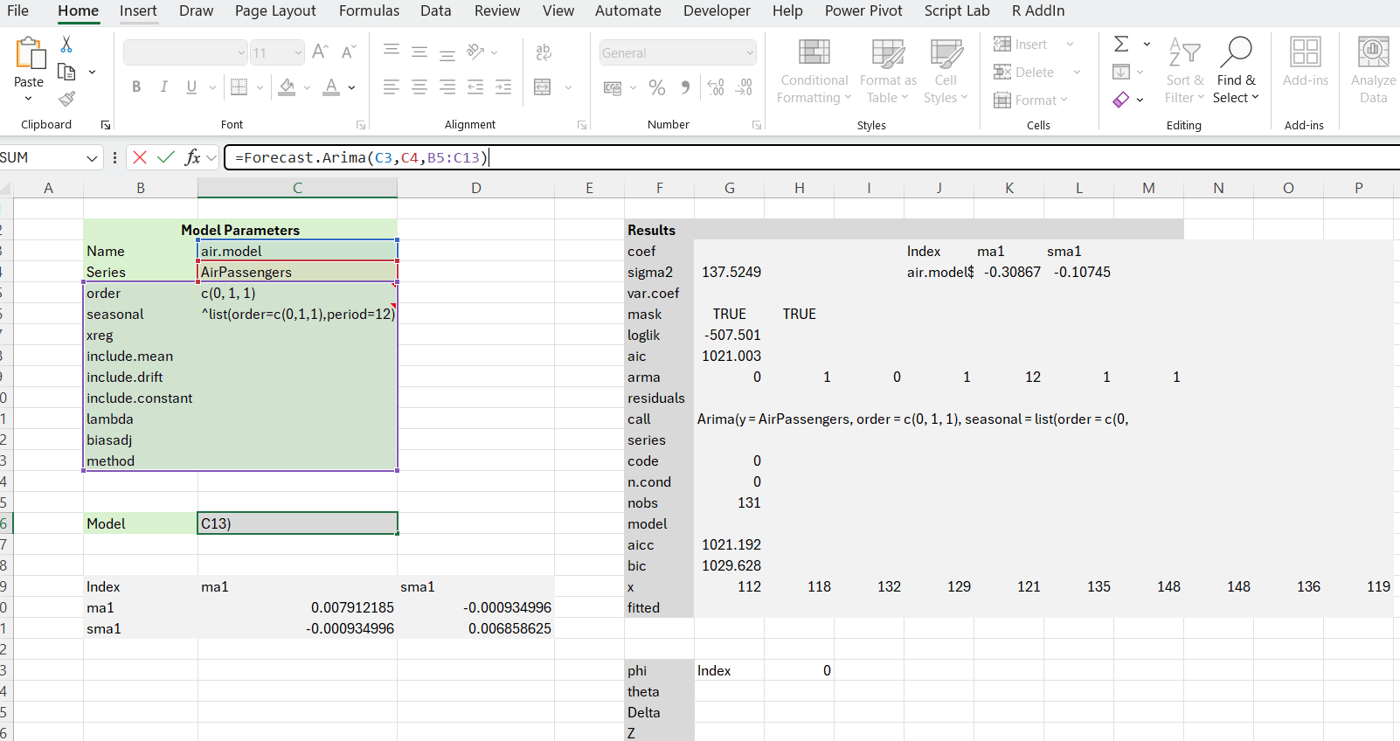Screen dimensions: 1400x741
Task: Click the Format Painter brush icon
Action: pos(66,99)
